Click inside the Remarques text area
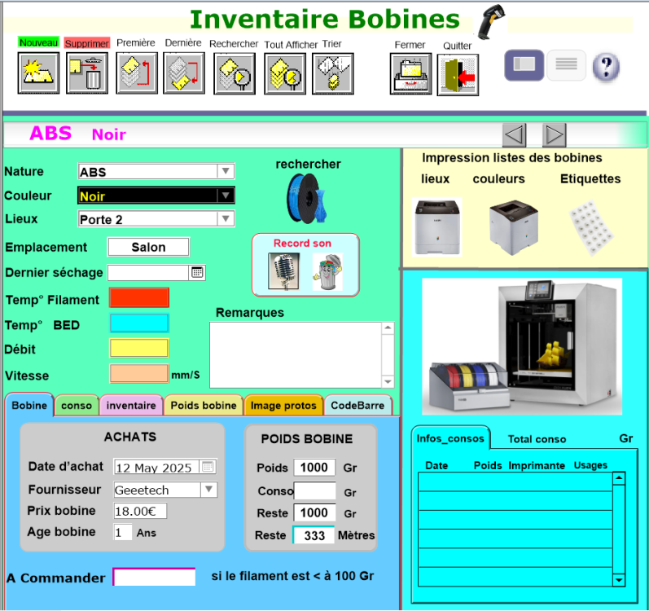Image resolution: width=649 pixels, height=611 pixels. coord(296,354)
